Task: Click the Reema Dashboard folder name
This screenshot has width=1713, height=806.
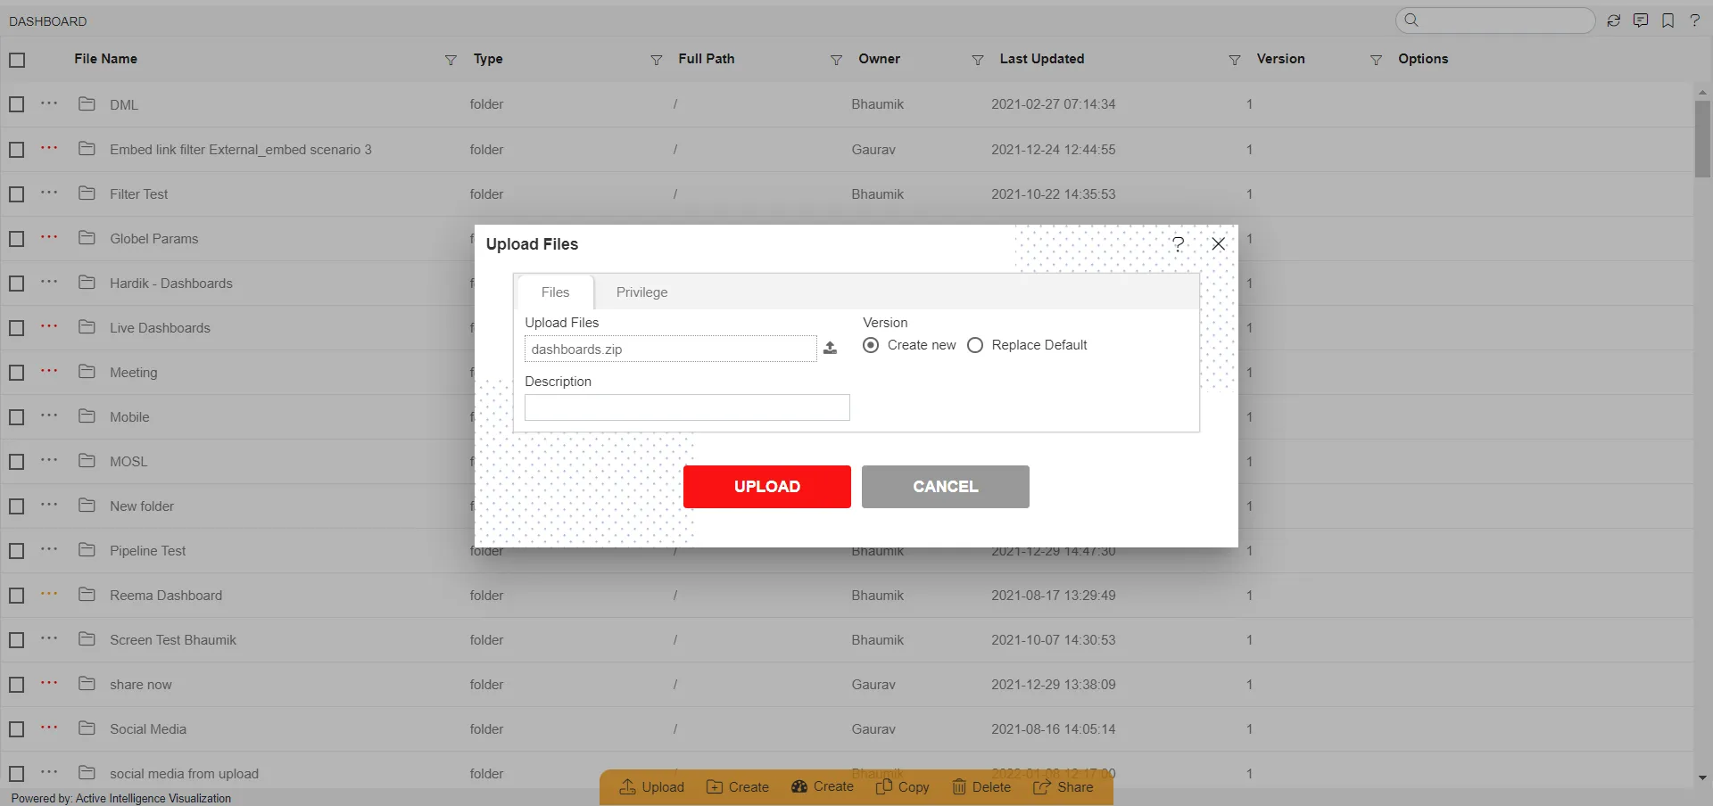Action: (166, 595)
